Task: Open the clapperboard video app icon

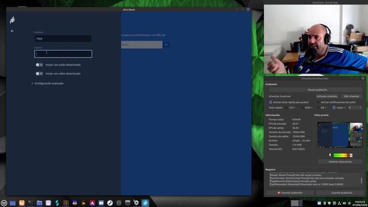Action: pos(128,202)
